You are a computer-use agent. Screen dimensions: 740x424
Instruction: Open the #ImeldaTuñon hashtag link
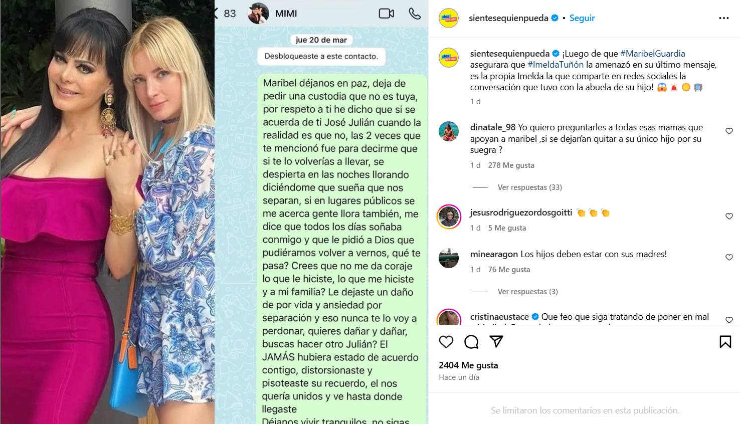tap(556, 65)
